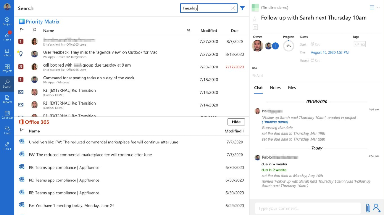Open the Inbox from the left sidebar

click(7, 52)
